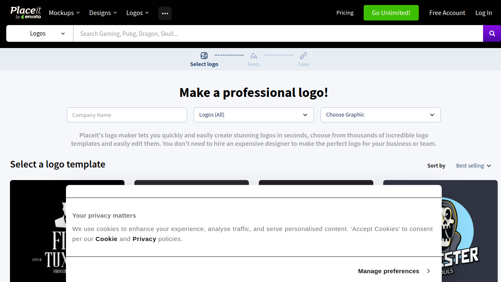The width and height of the screenshot is (501, 282).
Task: Open the Cookie policy link
Action: coord(106,239)
